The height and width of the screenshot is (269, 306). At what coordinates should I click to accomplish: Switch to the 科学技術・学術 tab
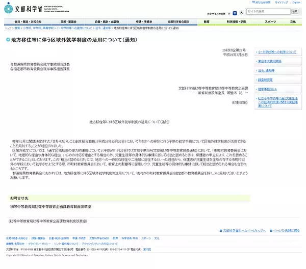(x=236, y=22)
